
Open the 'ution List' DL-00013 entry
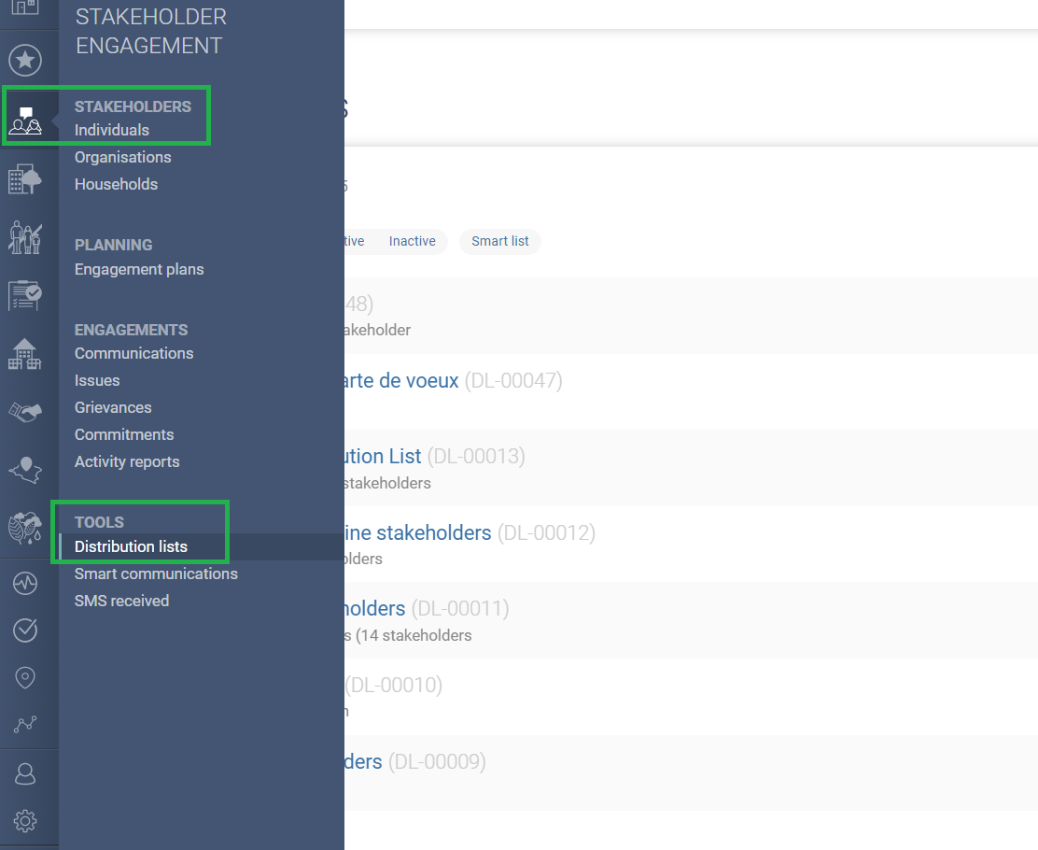coord(383,457)
